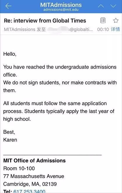
Task: Tap the blurred @globalti... recipient address
Action: tap(70, 29)
